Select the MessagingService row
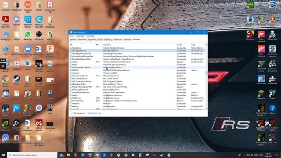The image size is (281, 158). coord(137,51)
